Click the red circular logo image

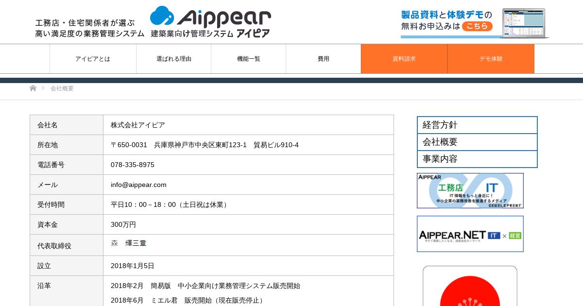coord(470,286)
